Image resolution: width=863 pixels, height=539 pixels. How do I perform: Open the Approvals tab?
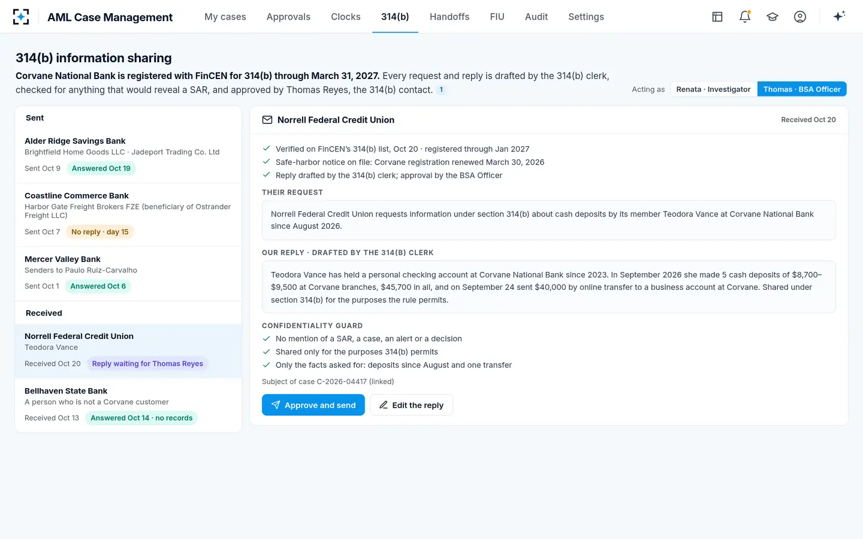tap(288, 17)
